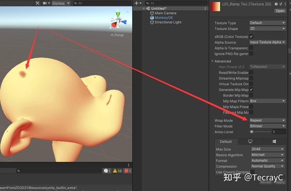Enable Streaming Mipmaps checkbox
291x191 pixels.
pos(251,78)
